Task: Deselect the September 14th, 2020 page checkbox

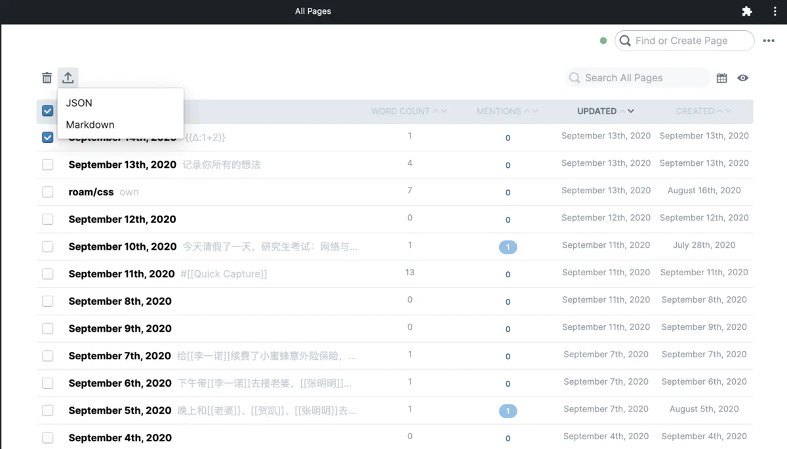Action: click(47, 138)
